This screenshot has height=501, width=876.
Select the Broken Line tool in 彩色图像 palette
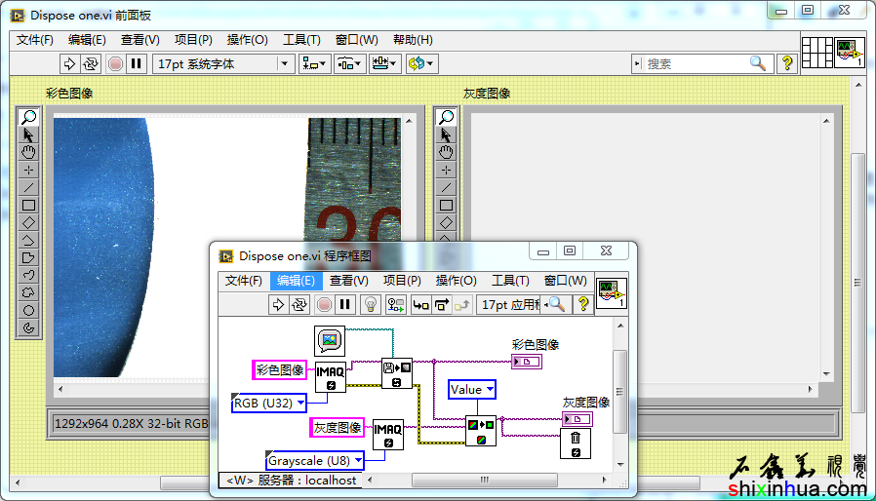pos(28,240)
